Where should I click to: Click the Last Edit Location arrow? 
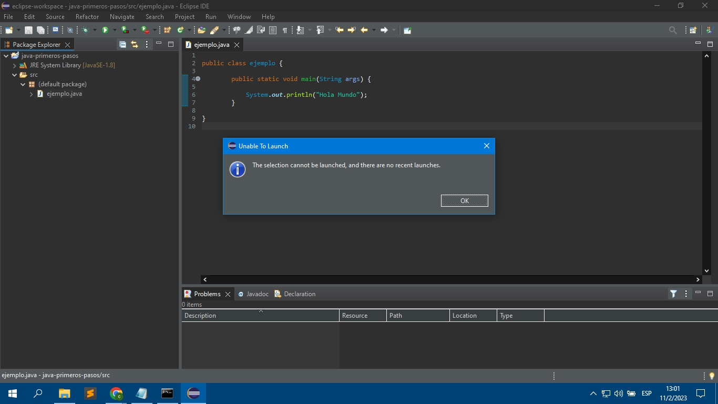tap(339, 30)
